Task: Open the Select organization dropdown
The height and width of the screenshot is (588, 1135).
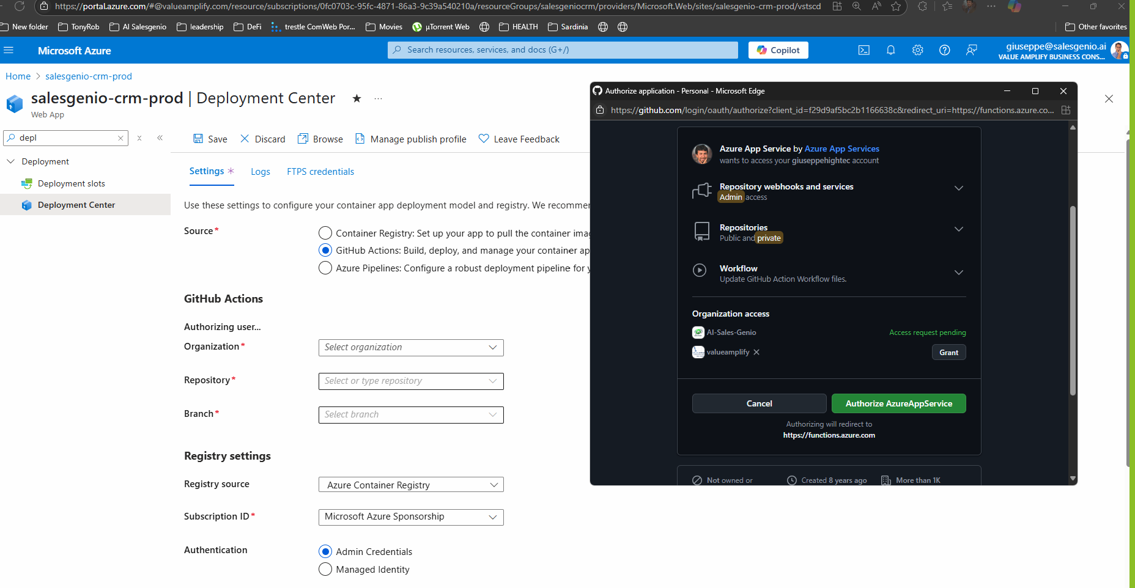Action: pos(411,347)
